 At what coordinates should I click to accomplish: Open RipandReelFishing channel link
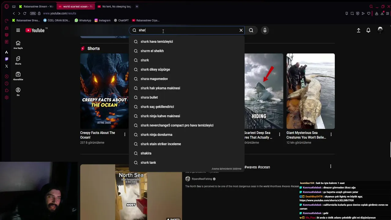202,179
